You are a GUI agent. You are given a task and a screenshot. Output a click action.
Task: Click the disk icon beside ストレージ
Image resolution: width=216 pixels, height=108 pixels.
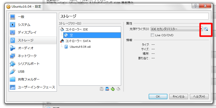coord(13,40)
